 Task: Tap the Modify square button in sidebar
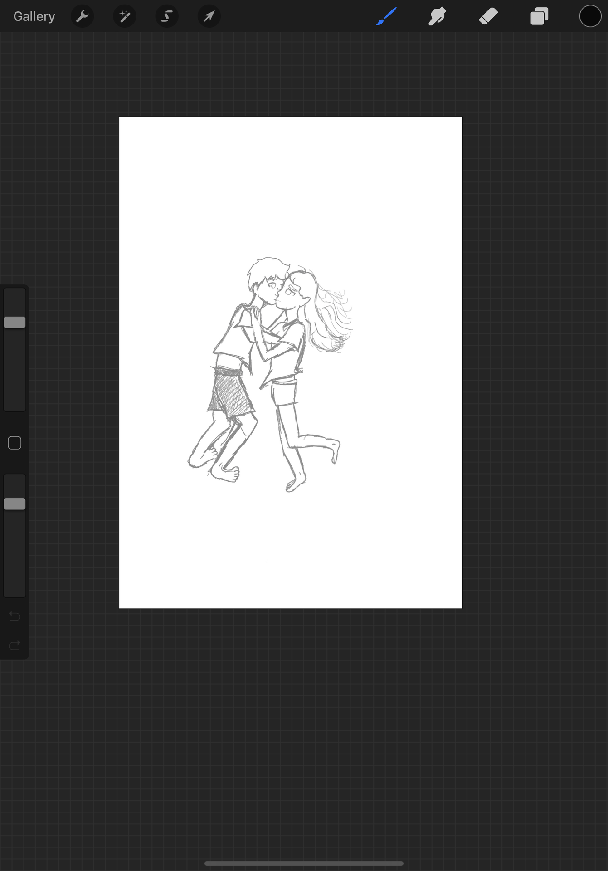[15, 443]
